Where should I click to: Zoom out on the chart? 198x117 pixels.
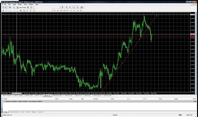pos(70,8)
